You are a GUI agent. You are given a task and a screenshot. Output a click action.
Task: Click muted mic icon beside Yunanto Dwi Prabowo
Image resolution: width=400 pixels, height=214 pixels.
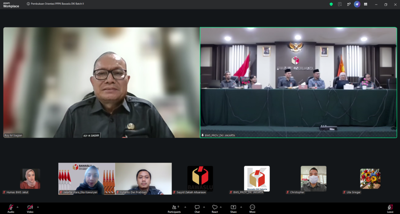click(118, 192)
